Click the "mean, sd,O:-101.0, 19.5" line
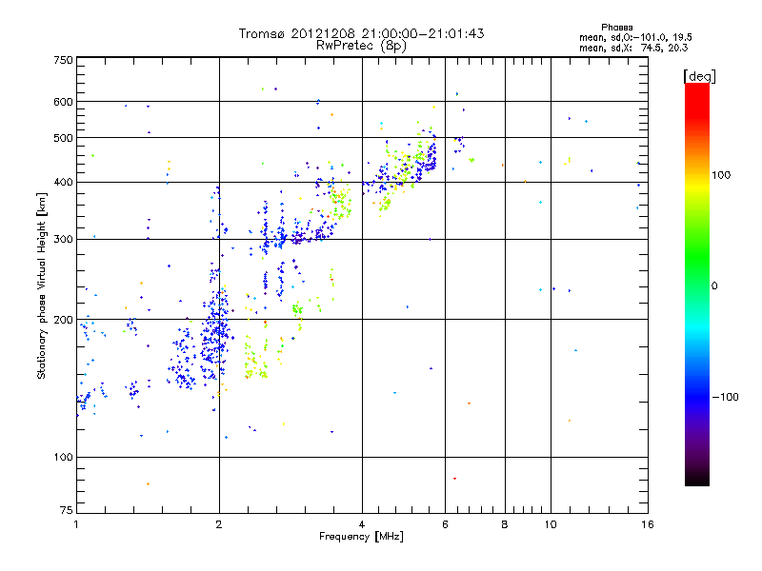Viewport: 762px width, 571px height. click(635, 37)
